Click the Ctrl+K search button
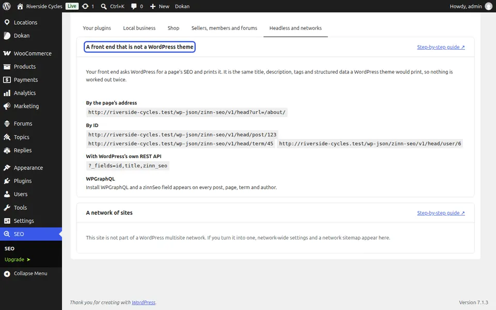This screenshot has height=310, width=496. pyautogui.click(x=113, y=6)
